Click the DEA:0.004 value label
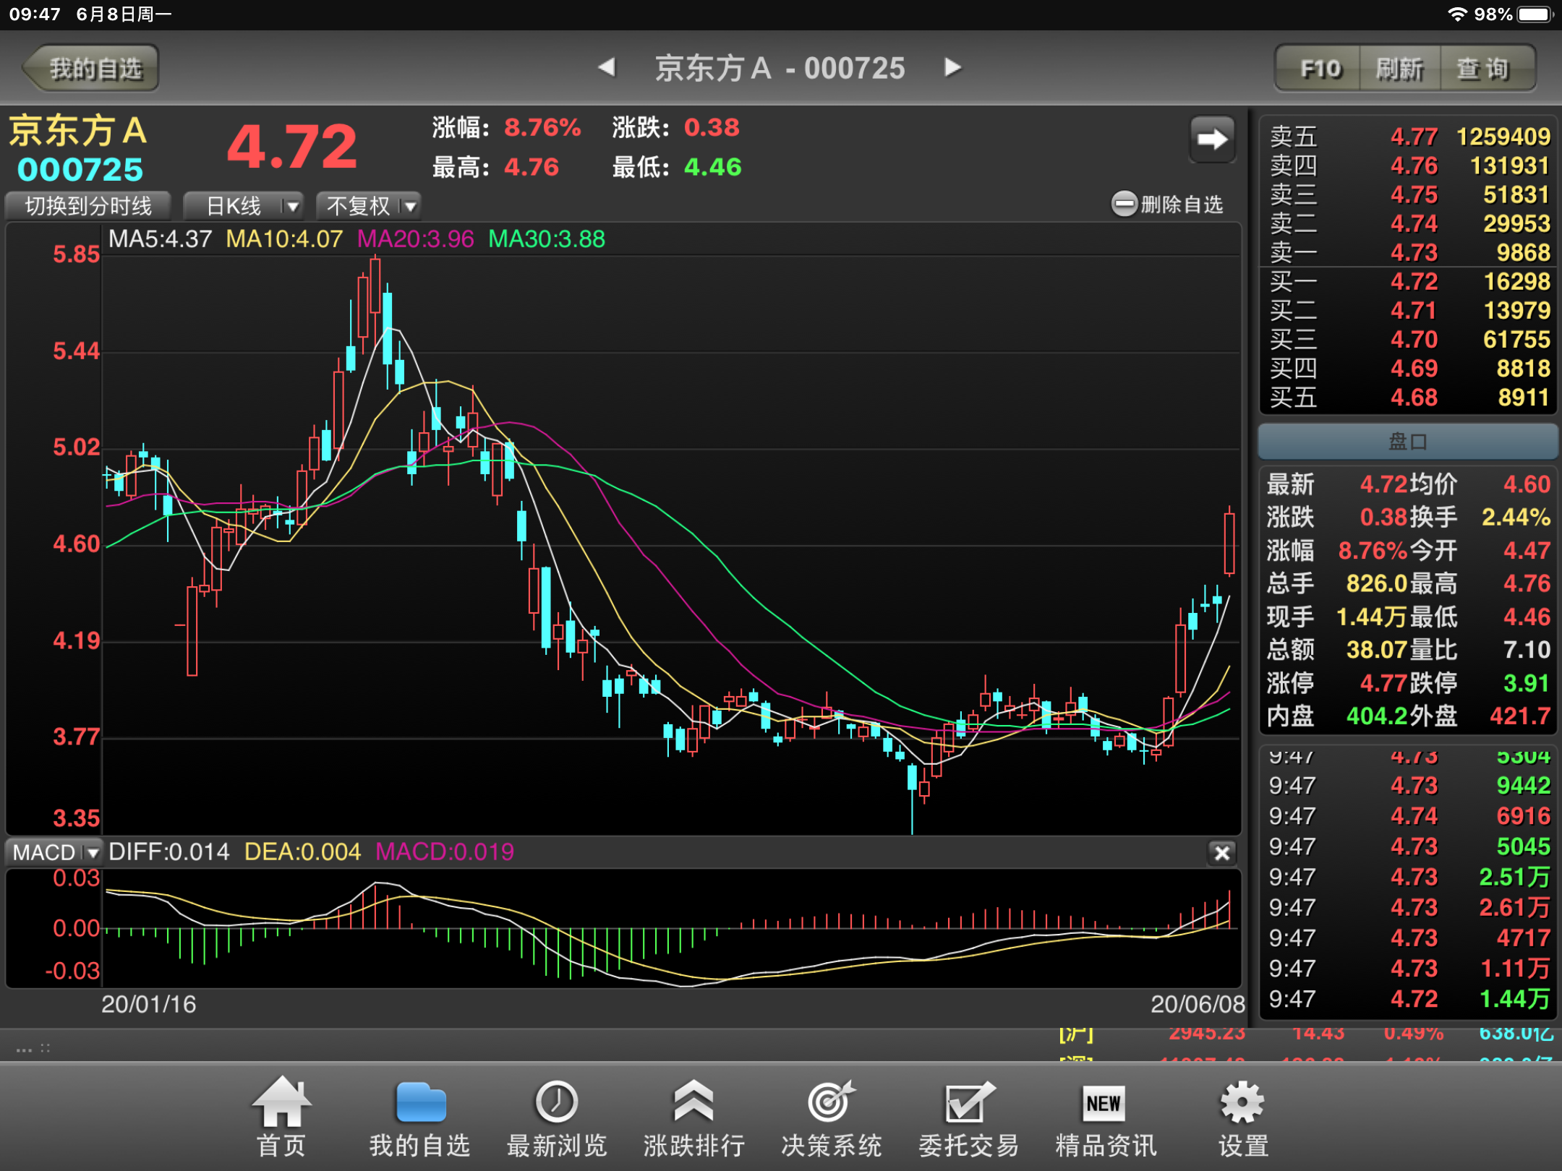 click(x=302, y=852)
